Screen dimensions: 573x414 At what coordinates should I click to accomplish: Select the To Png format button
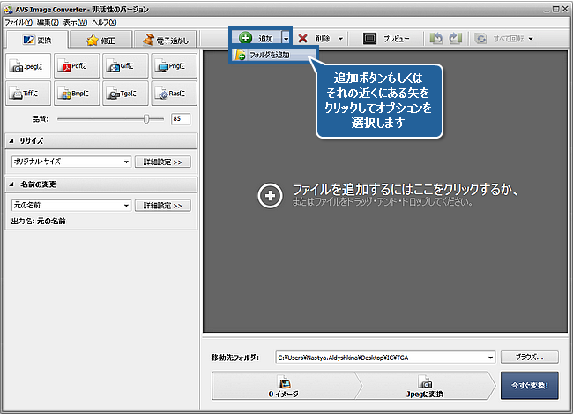[175, 66]
